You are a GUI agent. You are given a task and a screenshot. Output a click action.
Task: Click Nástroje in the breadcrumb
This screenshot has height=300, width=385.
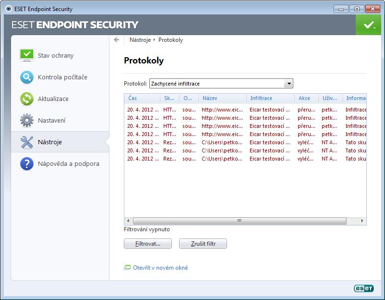pyautogui.click(x=140, y=40)
